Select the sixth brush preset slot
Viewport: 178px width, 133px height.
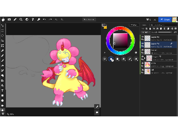coord(136,59)
